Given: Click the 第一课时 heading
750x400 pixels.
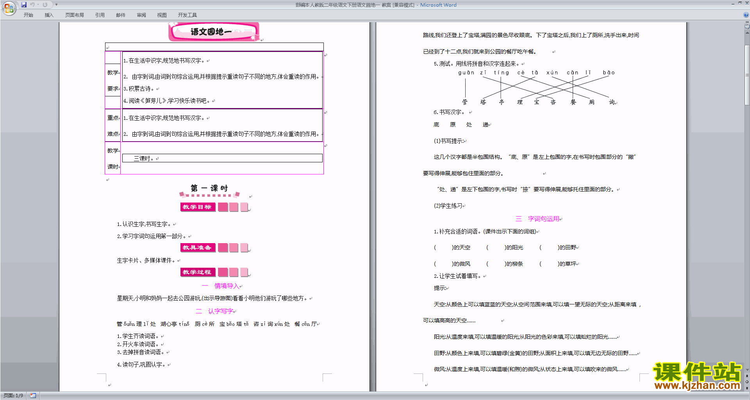Looking at the screenshot, I should pyautogui.click(x=209, y=188).
